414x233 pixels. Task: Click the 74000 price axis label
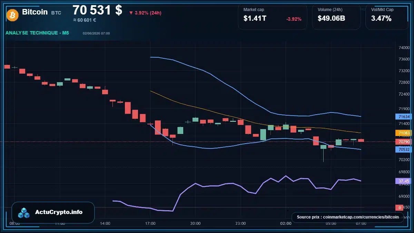pyautogui.click(x=404, y=48)
